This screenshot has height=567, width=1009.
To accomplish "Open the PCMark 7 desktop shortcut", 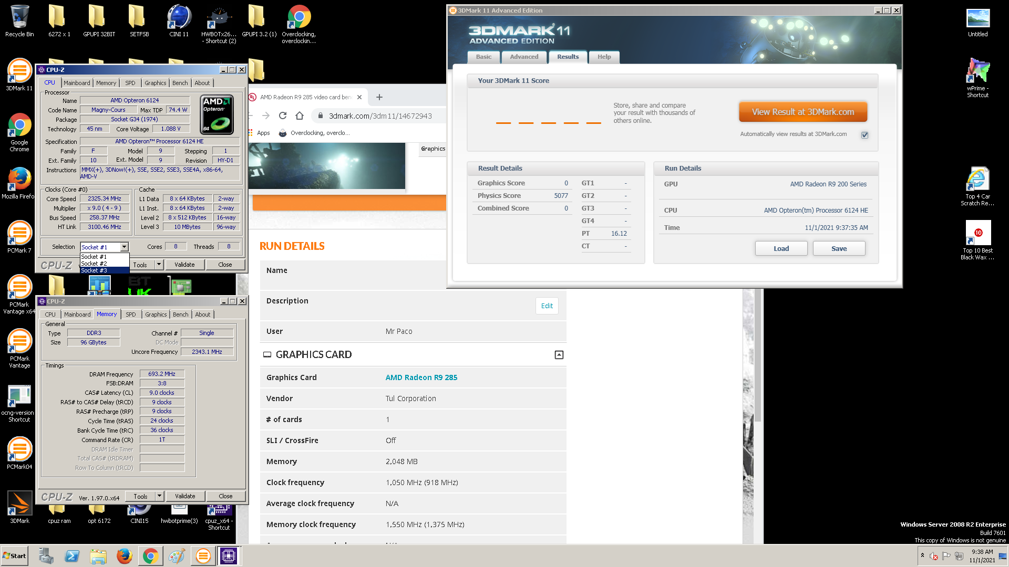I will [19, 237].
